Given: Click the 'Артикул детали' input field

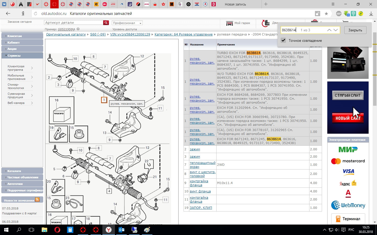Looking at the screenshot, I should point(74,23).
